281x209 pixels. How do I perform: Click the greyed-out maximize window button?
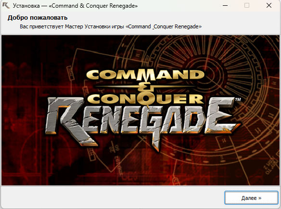(247, 6)
